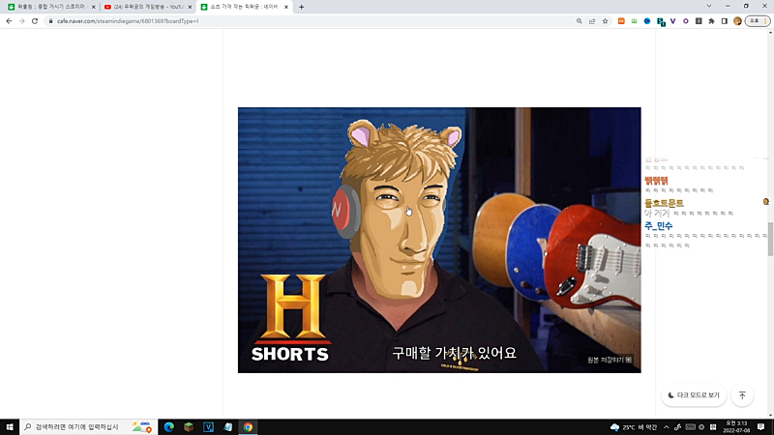Close the YouTube tab

coord(190,7)
